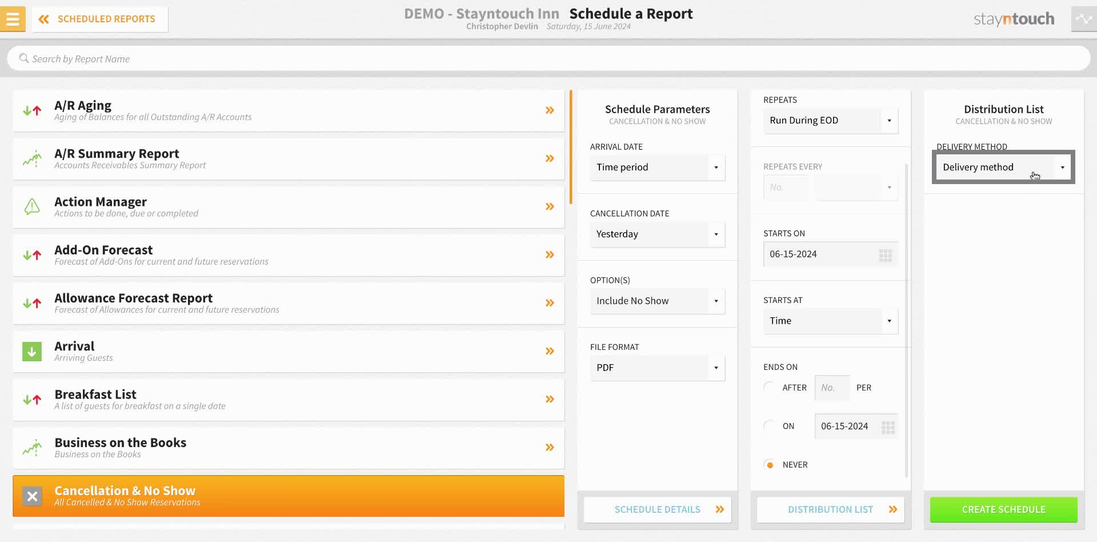
Task: Click the double chevron on Arrival row
Action: tap(550, 351)
